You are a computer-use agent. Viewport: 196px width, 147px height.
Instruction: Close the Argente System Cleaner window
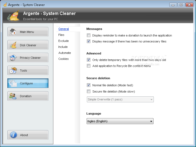pos(189,5)
